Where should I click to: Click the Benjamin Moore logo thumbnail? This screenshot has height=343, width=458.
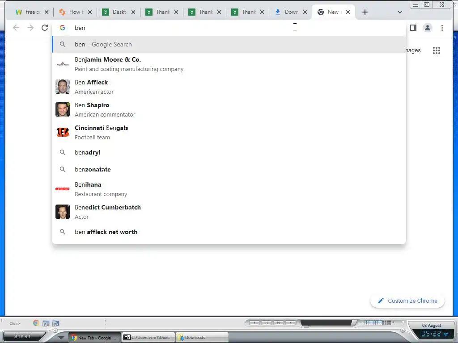click(63, 64)
